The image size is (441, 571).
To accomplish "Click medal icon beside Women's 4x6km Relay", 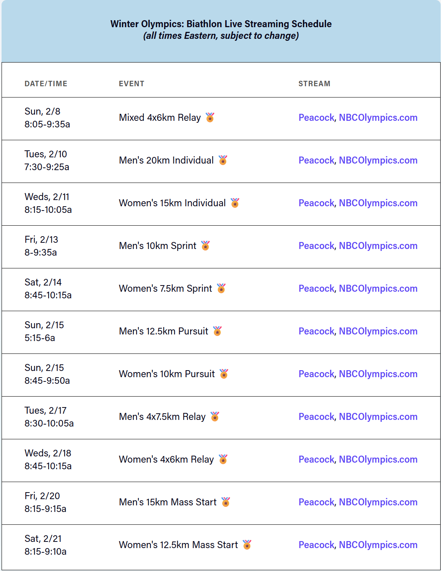I will 223,459.
